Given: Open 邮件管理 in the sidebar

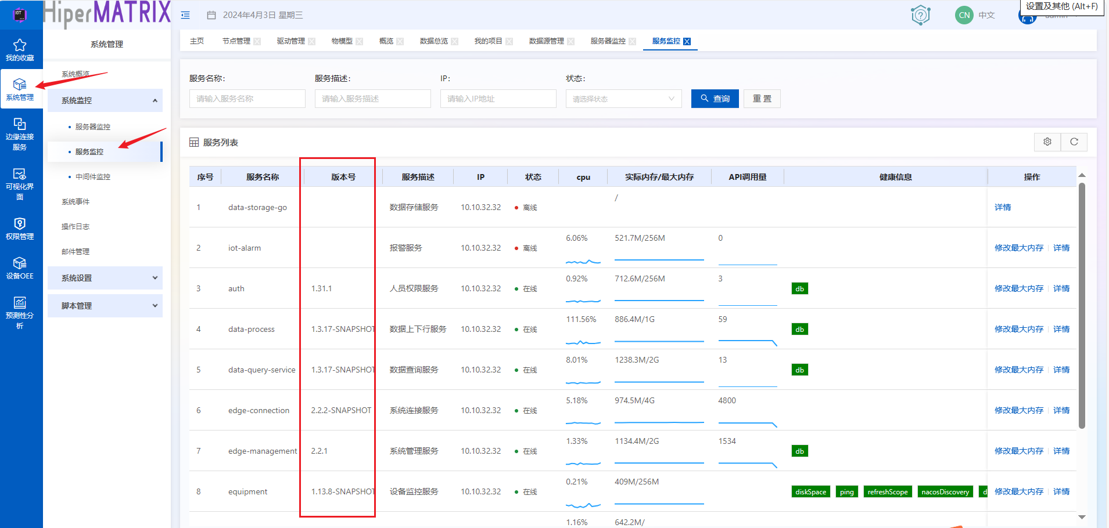Looking at the screenshot, I should [76, 252].
